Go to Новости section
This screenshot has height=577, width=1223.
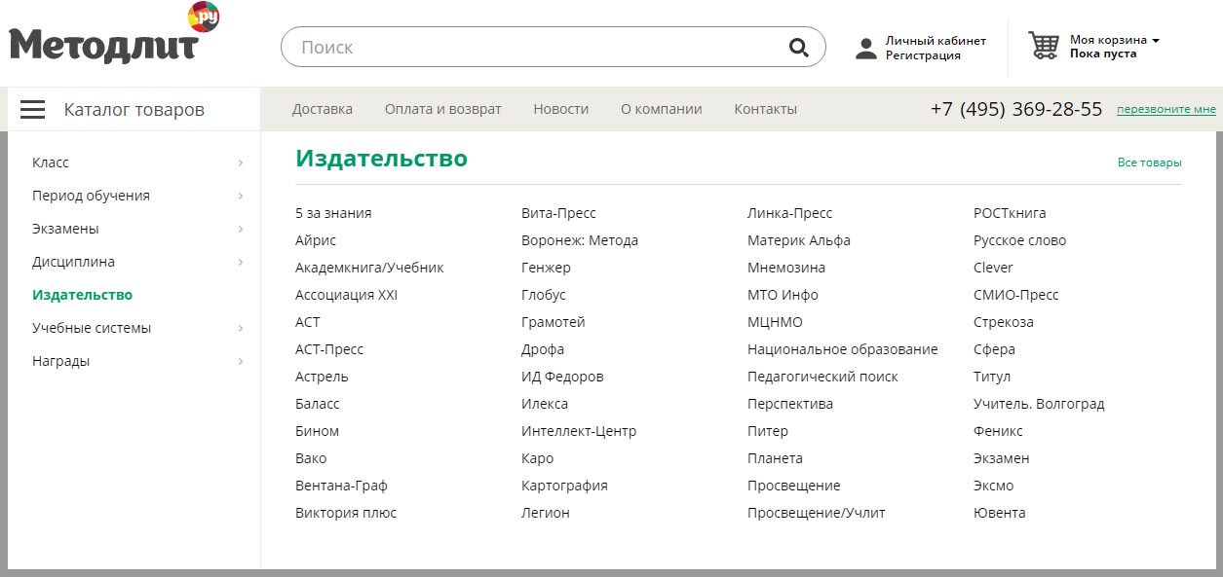[x=561, y=109]
